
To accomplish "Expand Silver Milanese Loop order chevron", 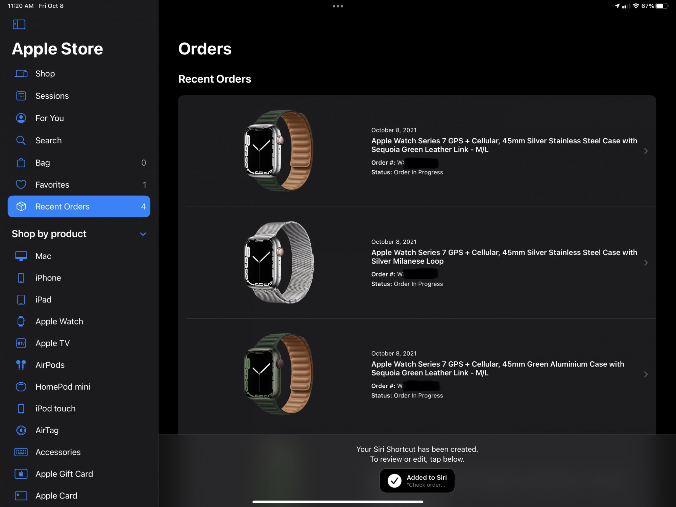I will pyautogui.click(x=646, y=263).
